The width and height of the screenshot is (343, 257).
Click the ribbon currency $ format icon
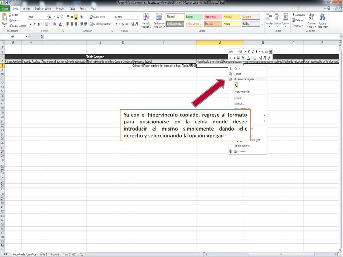[x=117, y=24]
